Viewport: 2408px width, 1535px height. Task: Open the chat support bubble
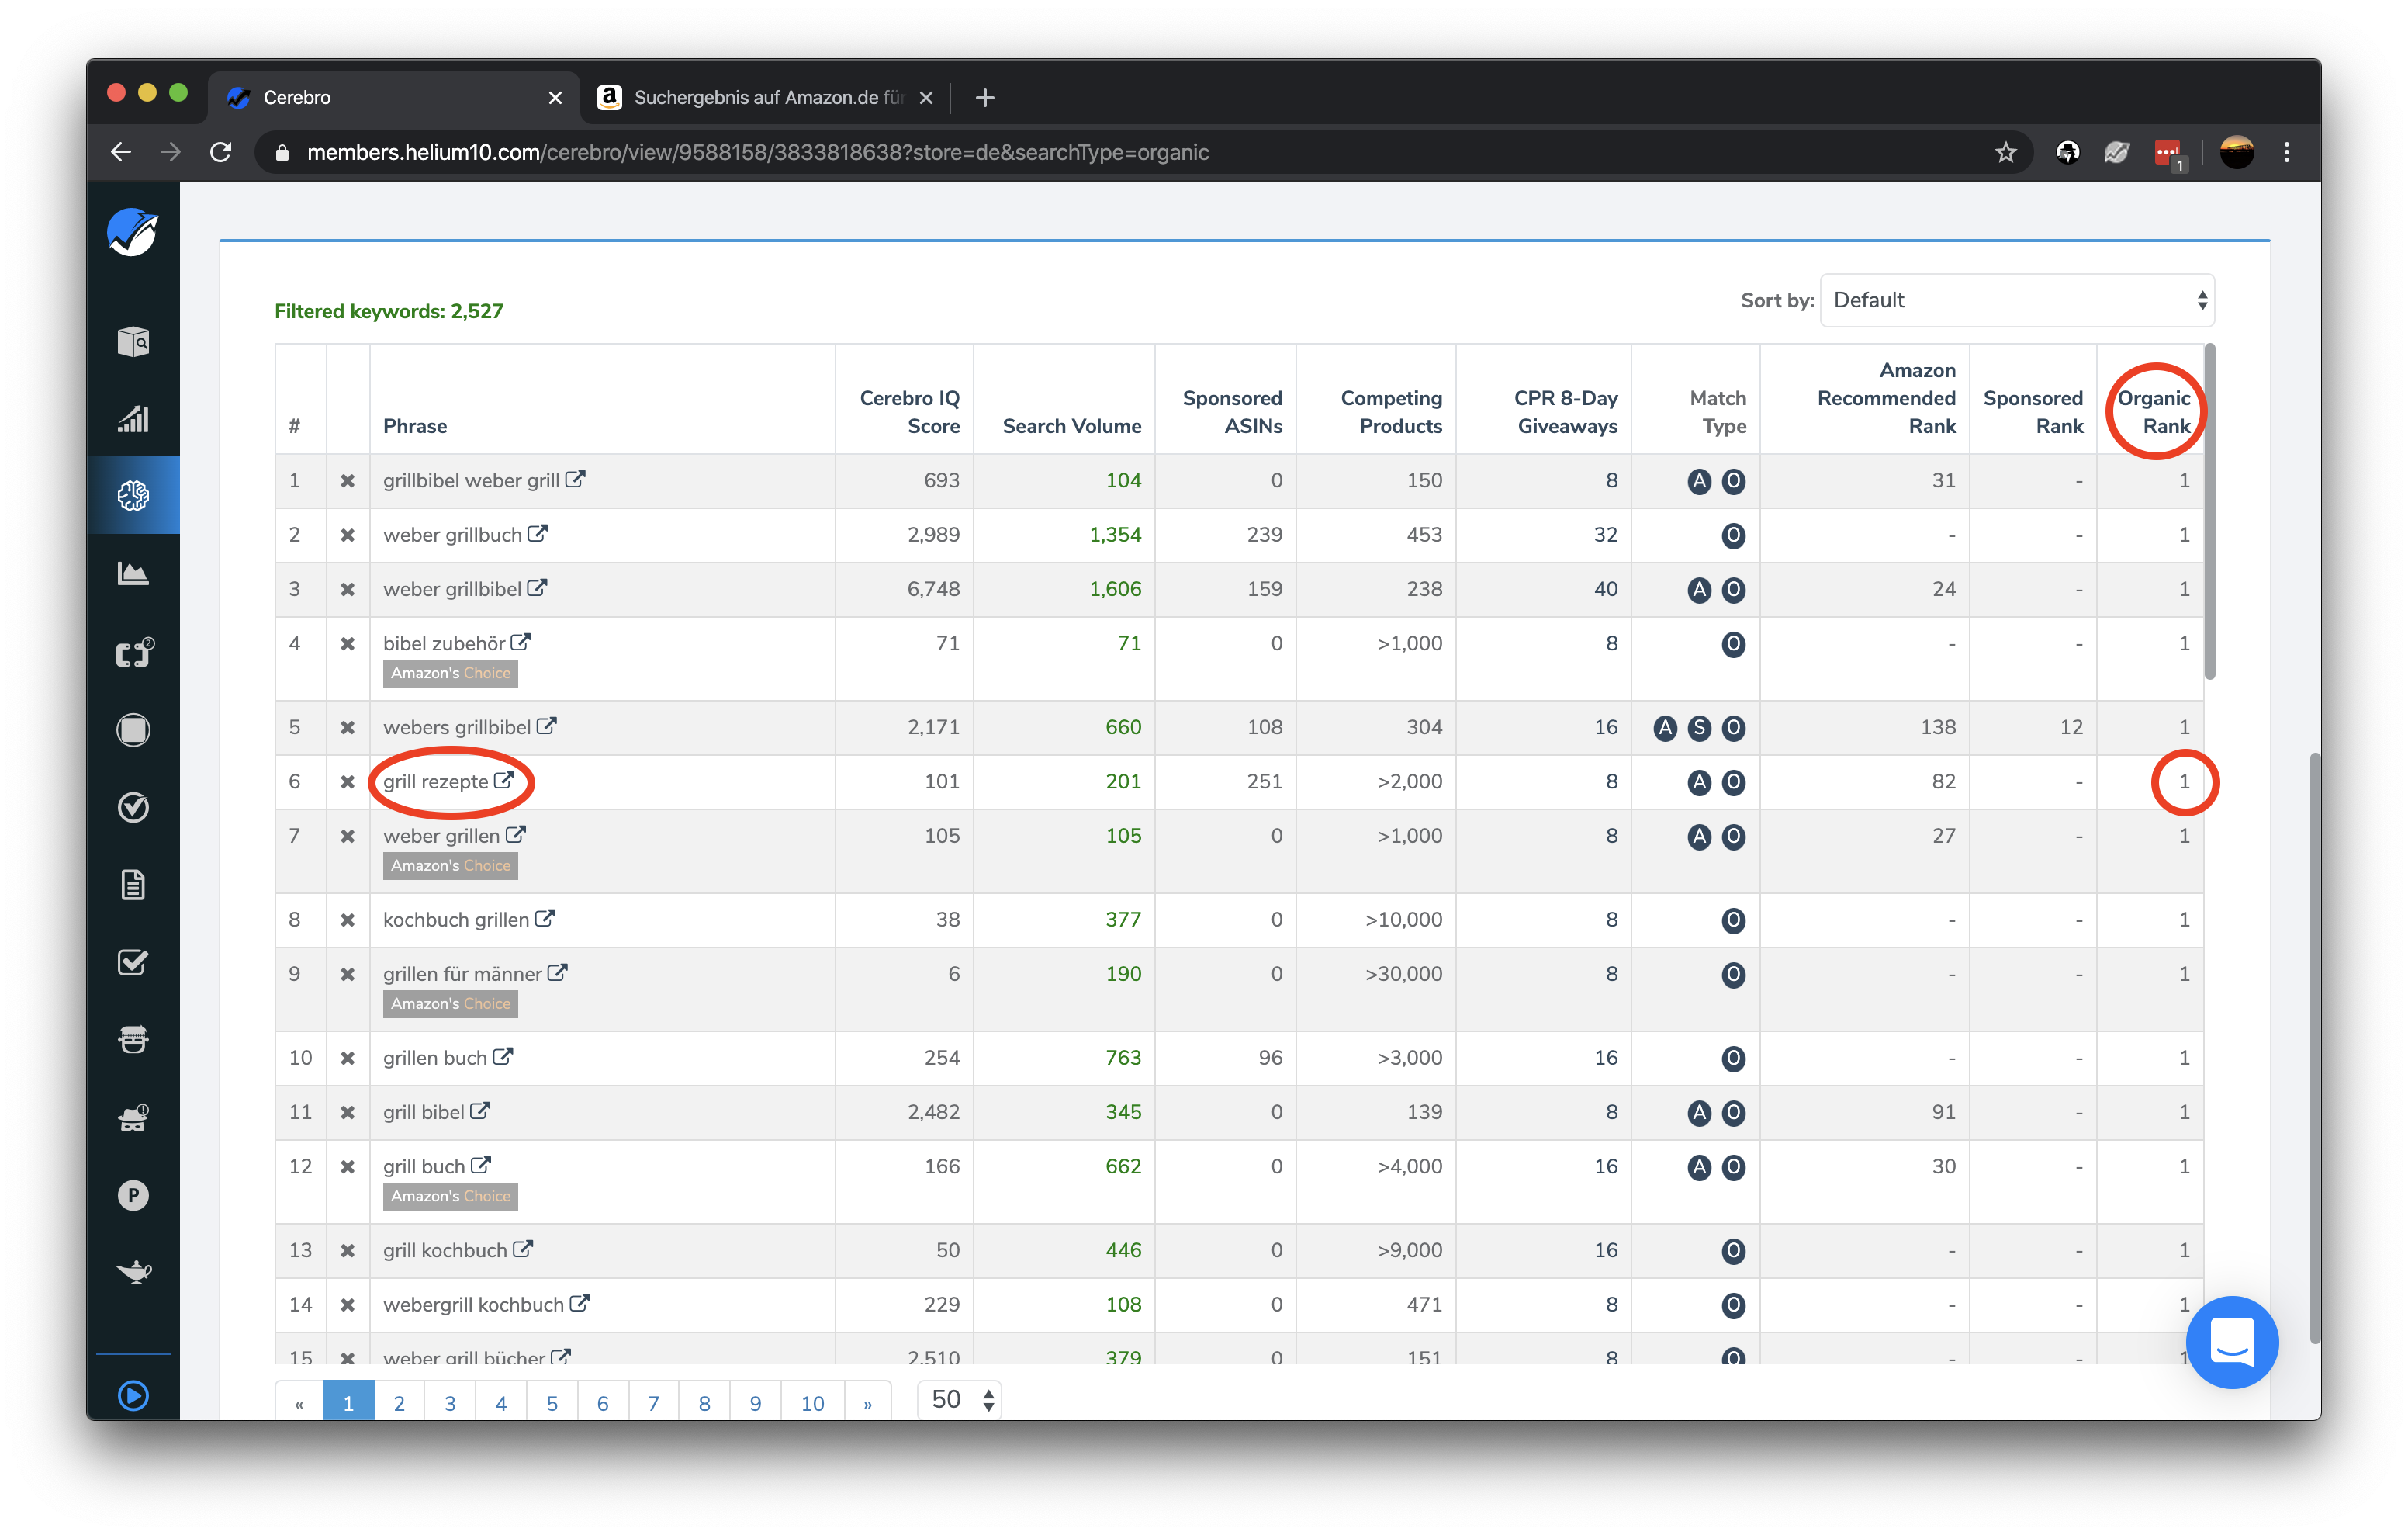(2231, 1342)
